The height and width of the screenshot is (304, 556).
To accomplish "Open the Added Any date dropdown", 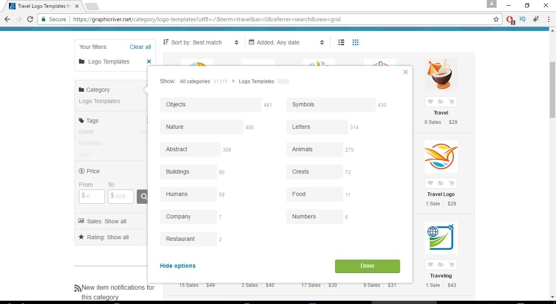I will pyautogui.click(x=286, y=42).
